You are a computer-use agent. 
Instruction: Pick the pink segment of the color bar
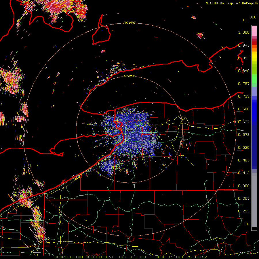254,31
